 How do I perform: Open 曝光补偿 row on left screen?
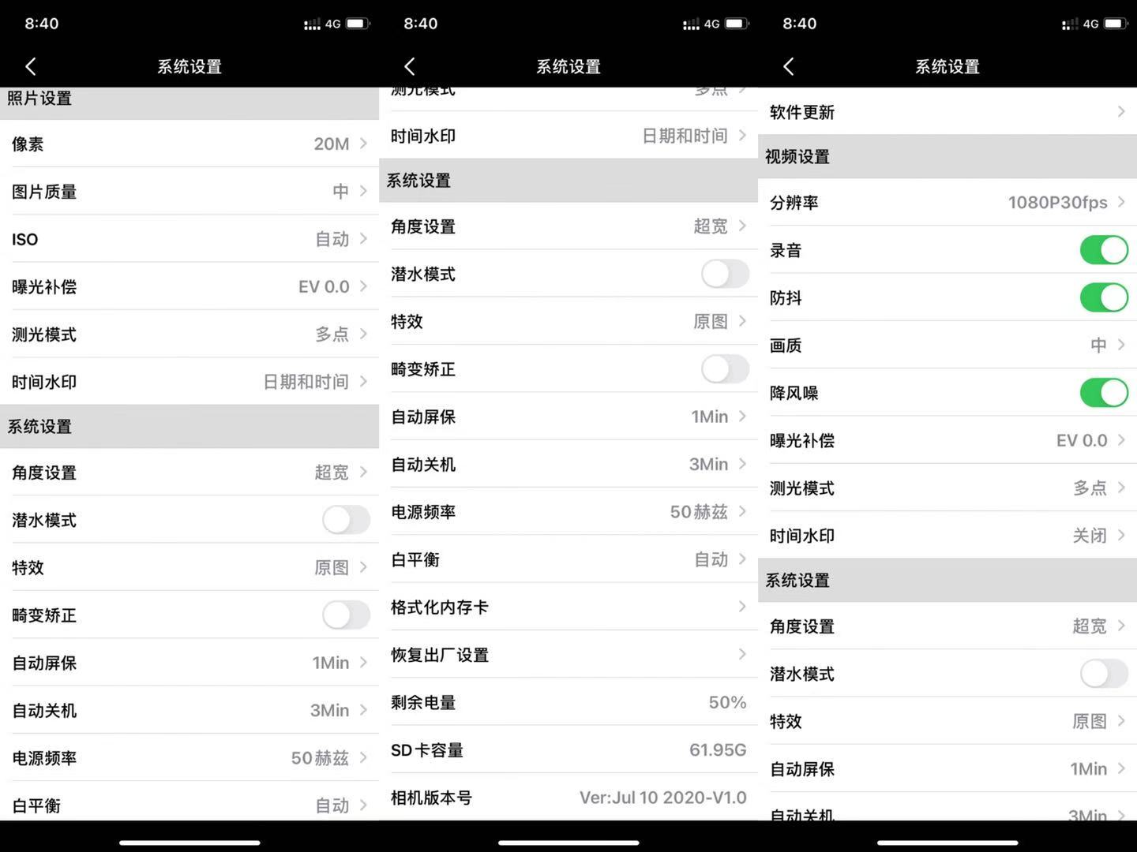[x=189, y=286]
